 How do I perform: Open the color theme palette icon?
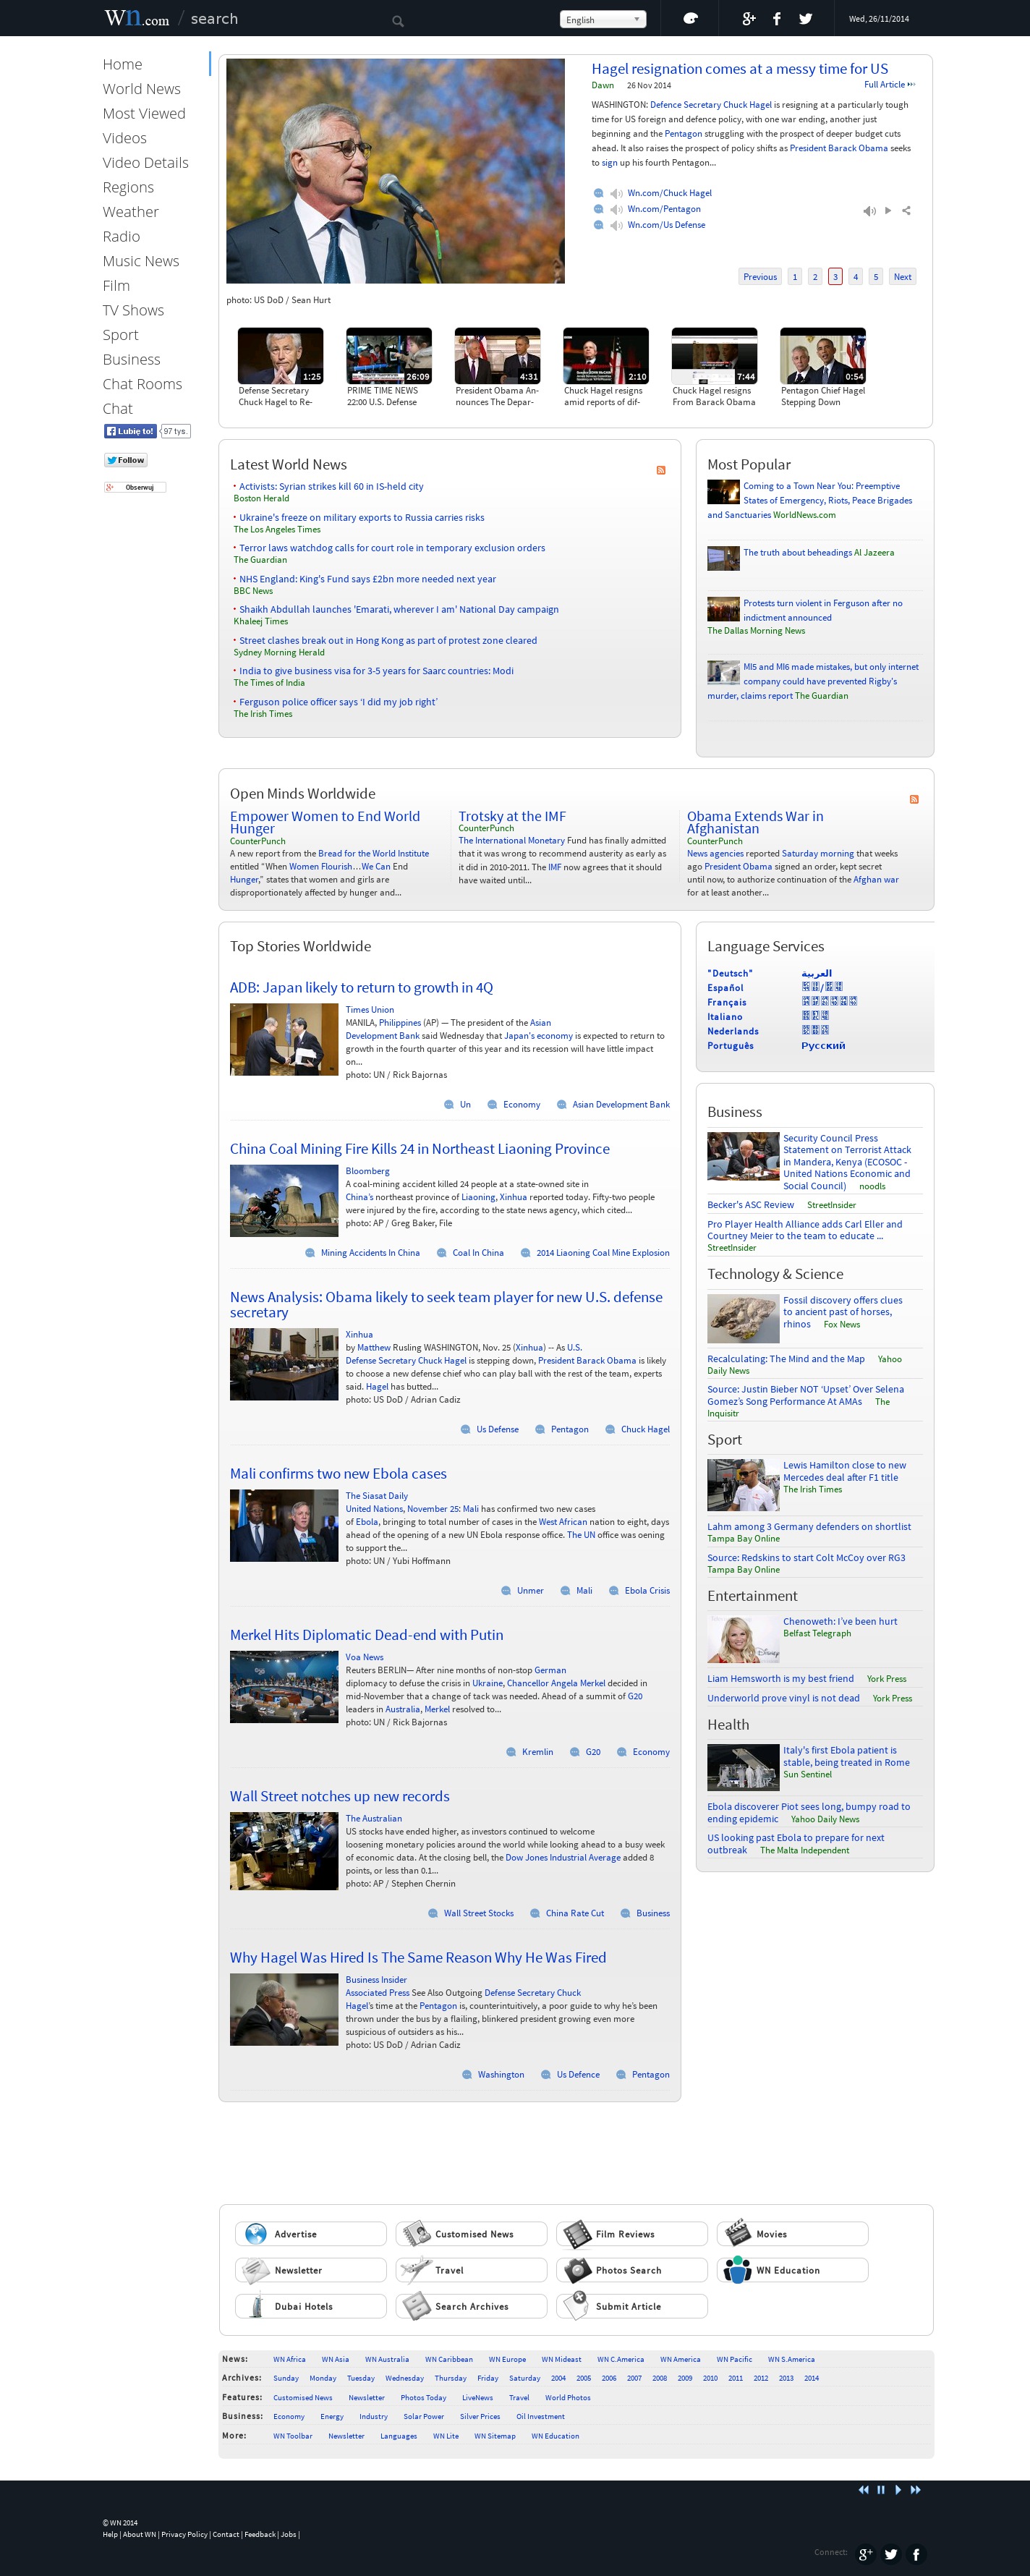coord(689,19)
